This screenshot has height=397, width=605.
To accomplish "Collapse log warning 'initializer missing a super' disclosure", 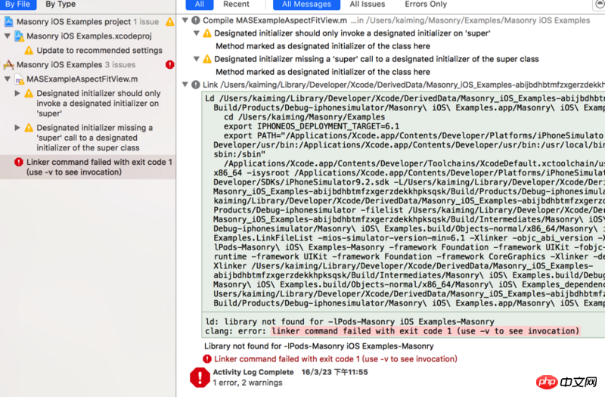I will tap(197, 59).
